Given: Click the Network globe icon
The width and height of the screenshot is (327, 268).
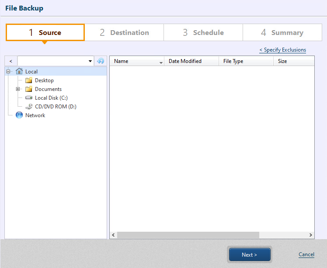Looking at the screenshot, I should (x=19, y=115).
